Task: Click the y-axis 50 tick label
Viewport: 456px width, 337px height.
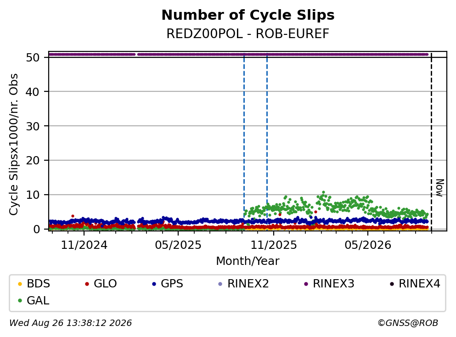Action: (33, 57)
